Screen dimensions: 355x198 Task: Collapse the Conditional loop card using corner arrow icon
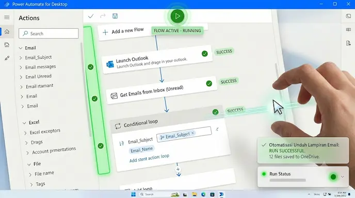[x=217, y=129]
